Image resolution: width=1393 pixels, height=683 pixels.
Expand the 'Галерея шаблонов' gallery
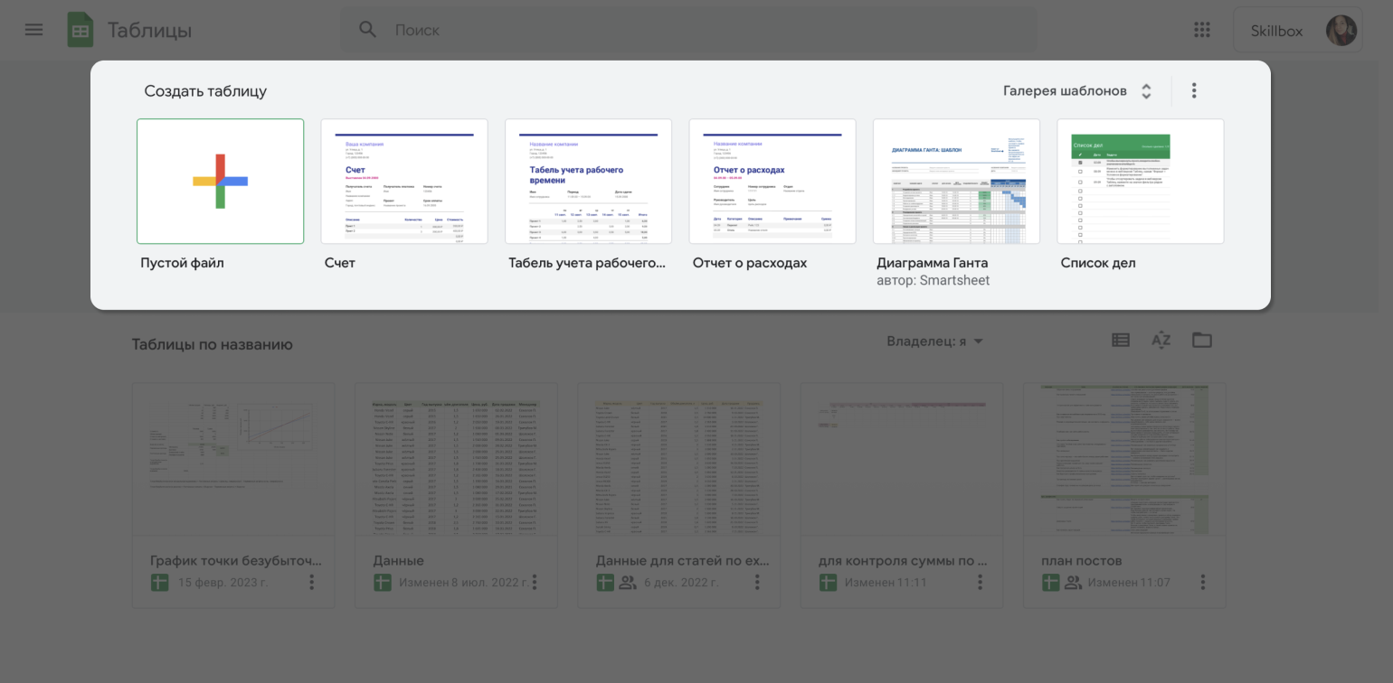[x=1077, y=91]
